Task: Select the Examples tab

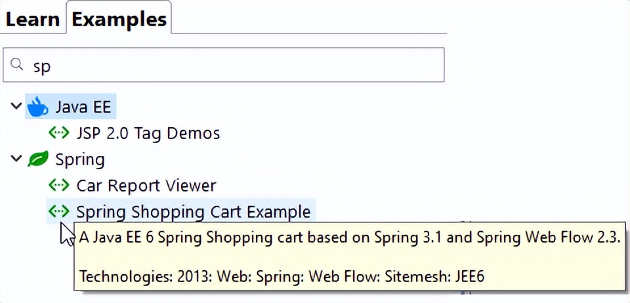Action: [119, 20]
